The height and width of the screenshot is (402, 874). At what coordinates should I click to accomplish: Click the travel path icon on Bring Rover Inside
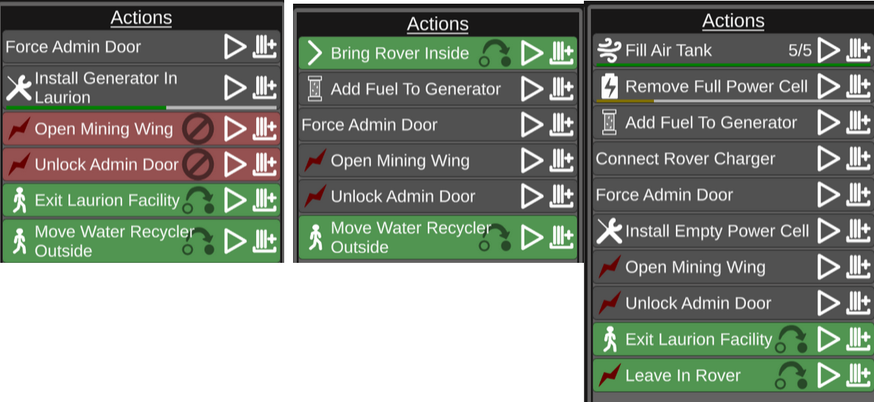496,54
